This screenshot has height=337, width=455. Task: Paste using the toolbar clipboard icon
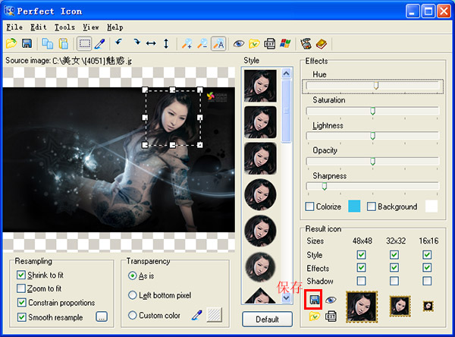[x=64, y=43]
